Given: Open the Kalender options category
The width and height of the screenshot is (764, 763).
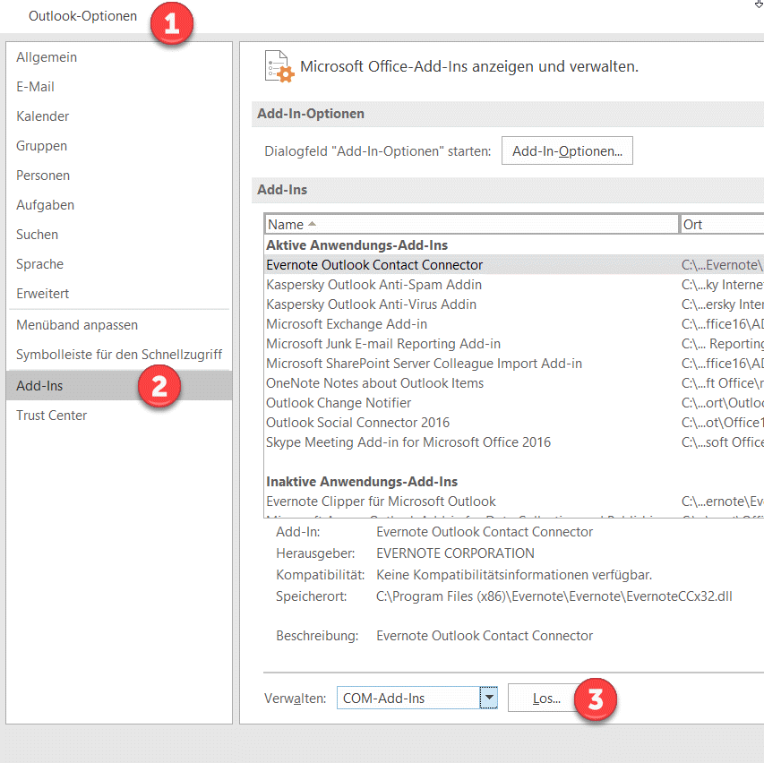Looking at the screenshot, I should (43, 116).
